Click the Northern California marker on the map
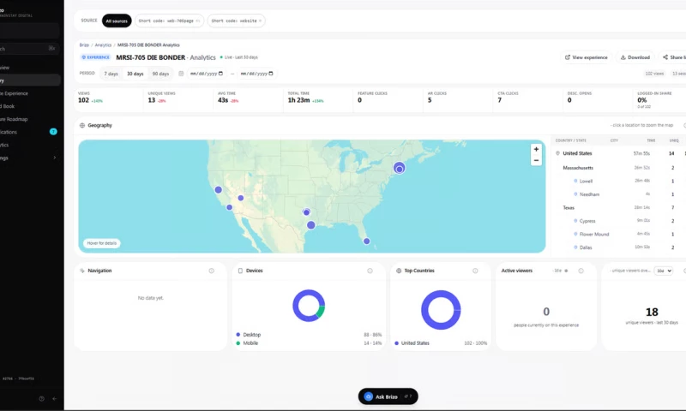Image resolution: width=686 pixels, height=411 pixels. [x=219, y=190]
